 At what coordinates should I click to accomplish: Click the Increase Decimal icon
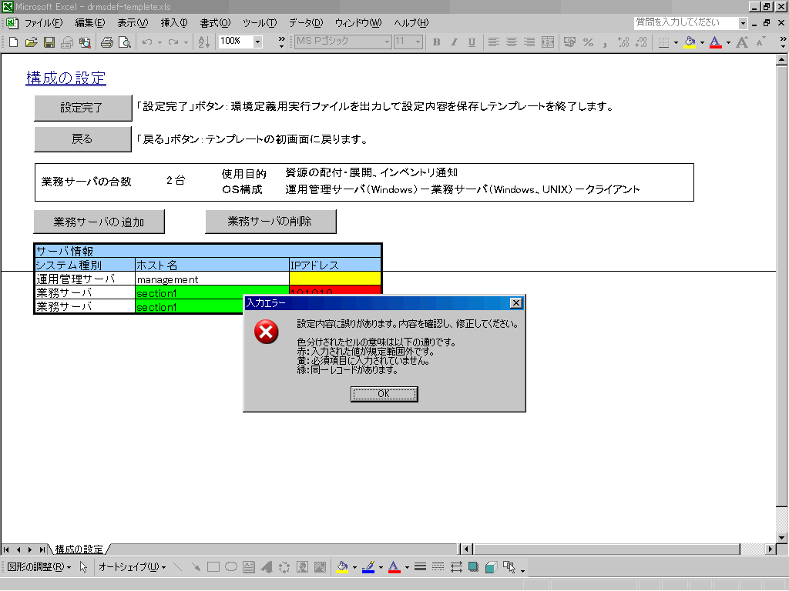pyautogui.click(x=623, y=42)
